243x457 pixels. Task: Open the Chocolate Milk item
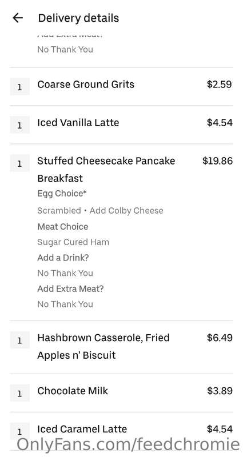coord(121,393)
